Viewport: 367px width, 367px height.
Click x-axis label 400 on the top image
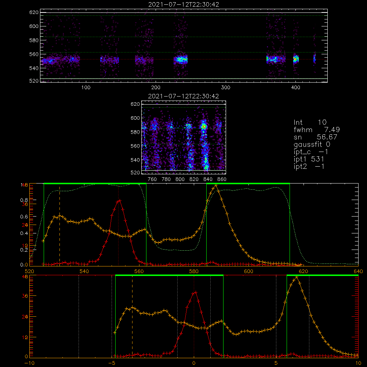point(295,88)
